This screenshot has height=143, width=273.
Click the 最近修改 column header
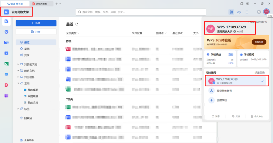tap(177, 33)
